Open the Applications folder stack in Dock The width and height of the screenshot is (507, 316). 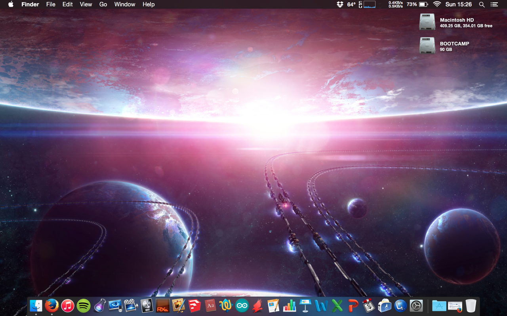point(439,305)
